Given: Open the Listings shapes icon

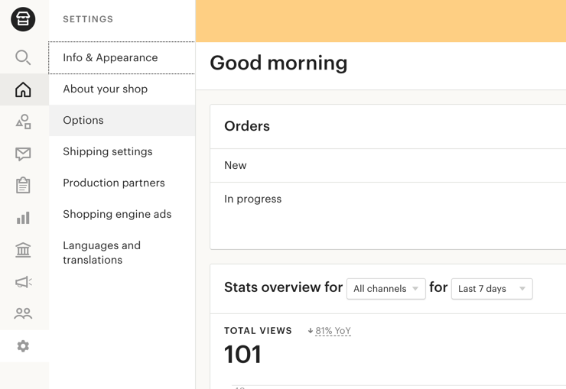Looking at the screenshot, I should (x=23, y=122).
